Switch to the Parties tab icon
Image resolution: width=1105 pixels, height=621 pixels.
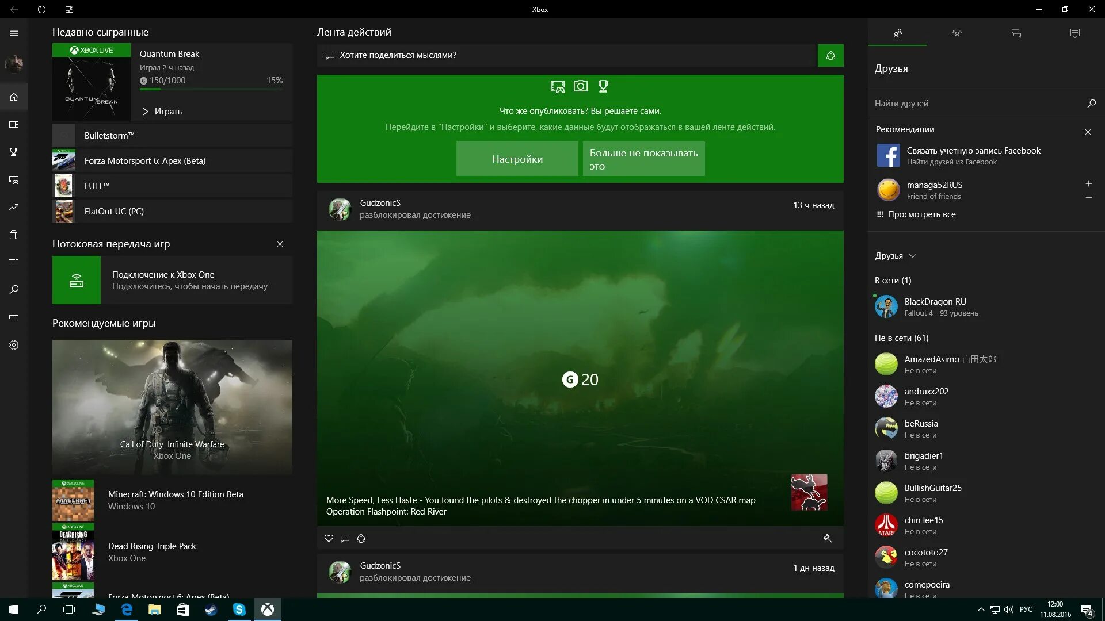[957, 33]
